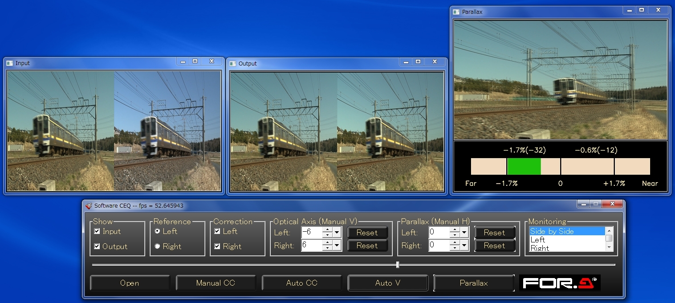The image size is (675, 303).
Task: Close the Software CEQ window
Action: pos(612,204)
